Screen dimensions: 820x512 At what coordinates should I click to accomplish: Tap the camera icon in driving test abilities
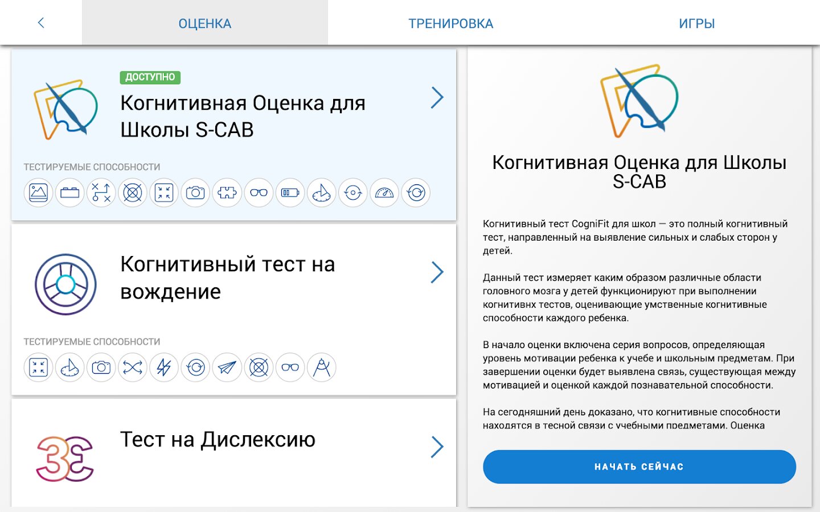click(x=101, y=368)
